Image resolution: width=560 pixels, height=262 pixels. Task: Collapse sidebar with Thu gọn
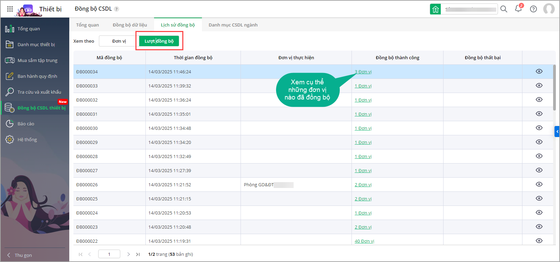(20, 255)
